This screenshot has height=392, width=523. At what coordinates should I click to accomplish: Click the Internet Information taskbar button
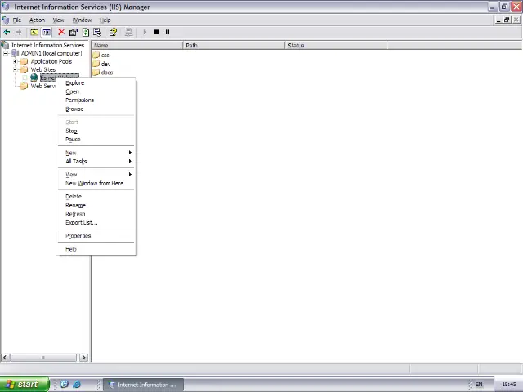[x=144, y=385]
